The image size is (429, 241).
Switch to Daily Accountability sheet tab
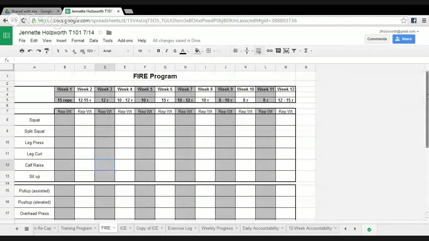click(x=260, y=228)
